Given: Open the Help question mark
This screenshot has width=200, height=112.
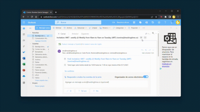Looking at the screenshot, I should tap(165, 22).
